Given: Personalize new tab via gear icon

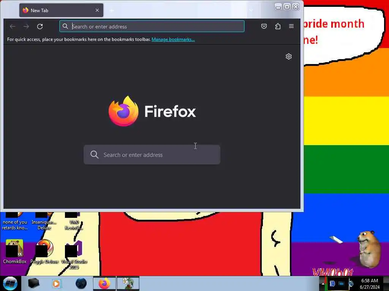Looking at the screenshot, I should pyautogui.click(x=289, y=56).
